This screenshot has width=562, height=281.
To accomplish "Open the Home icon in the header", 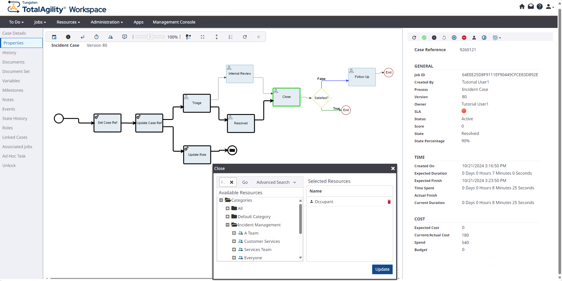I will pyautogui.click(x=522, y=6).
